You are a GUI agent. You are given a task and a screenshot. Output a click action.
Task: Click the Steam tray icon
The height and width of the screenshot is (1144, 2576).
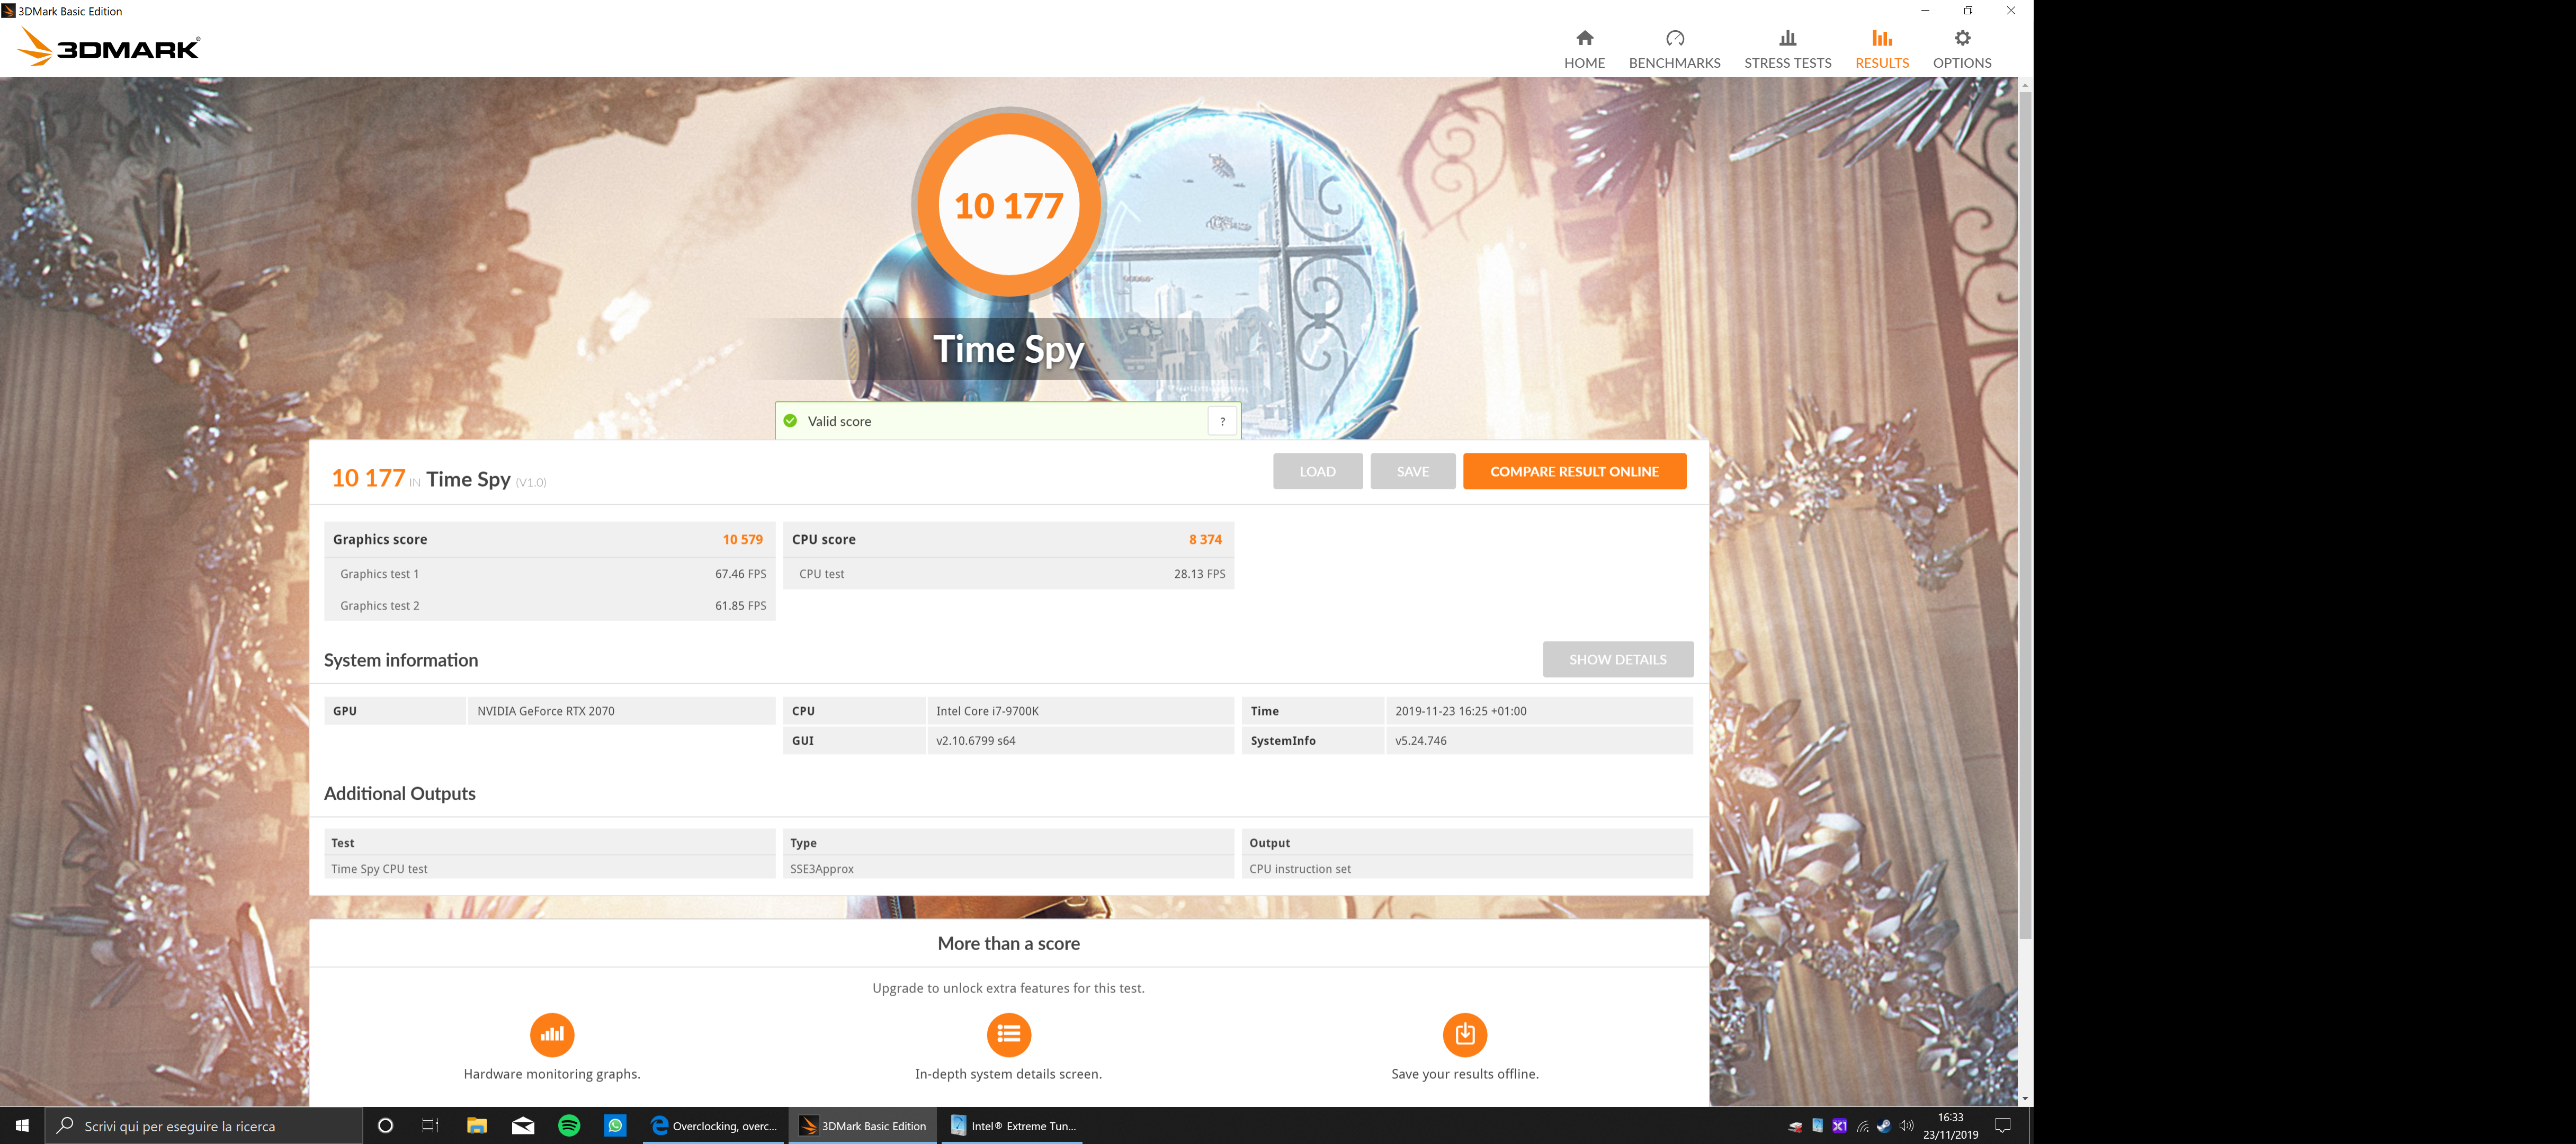tap(1884, 1126)
